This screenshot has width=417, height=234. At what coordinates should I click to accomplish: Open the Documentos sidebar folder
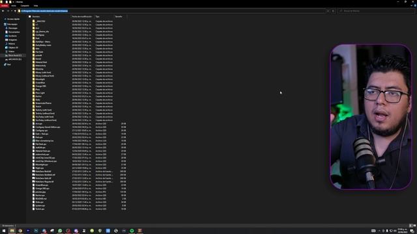(12, 32)
